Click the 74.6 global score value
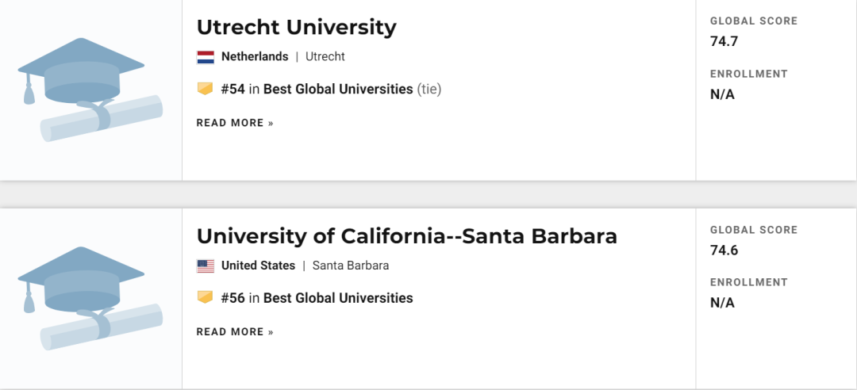Screen dimensions: 857x390 724,250
